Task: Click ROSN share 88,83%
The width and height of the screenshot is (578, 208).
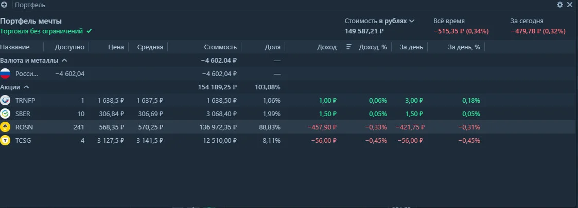Action: (x=270, y=127)
